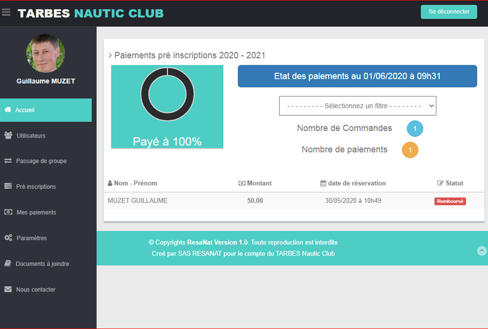The image size is (488, 329).
Task: Click the Passage de groupe arrows icon
Action: click(x=8, y=161)
